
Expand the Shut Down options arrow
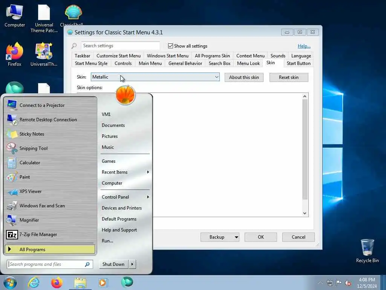tap(132, 264)
